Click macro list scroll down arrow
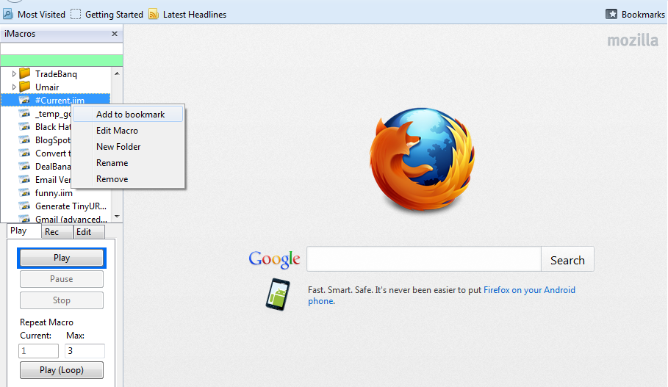This screenshot has width=668, height=387. pos(117,217)
